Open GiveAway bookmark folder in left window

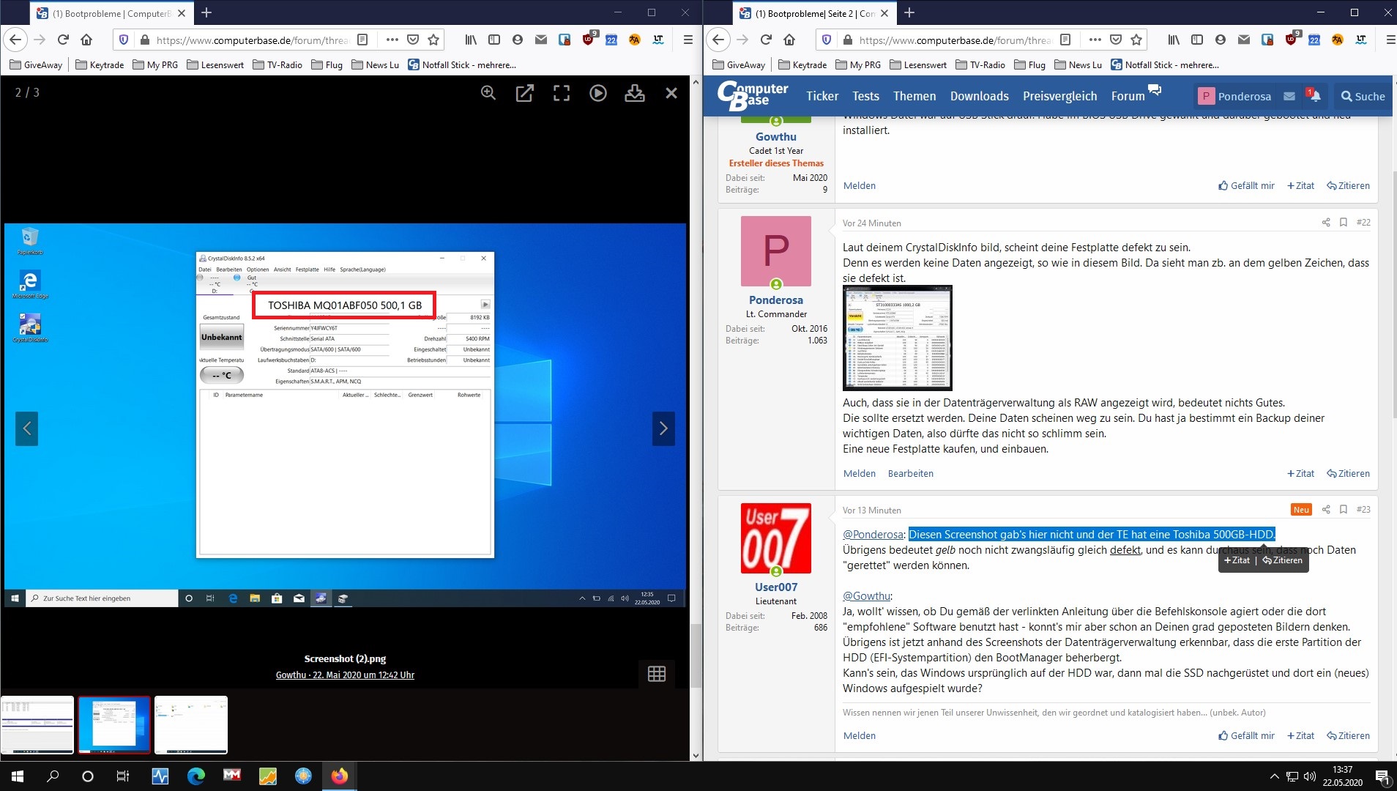click(36, 64)
